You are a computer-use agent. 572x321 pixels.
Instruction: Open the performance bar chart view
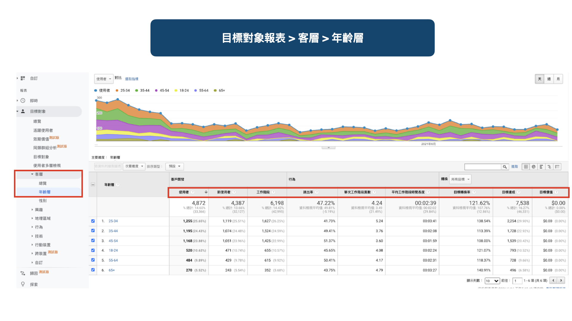tap(542, 167)
